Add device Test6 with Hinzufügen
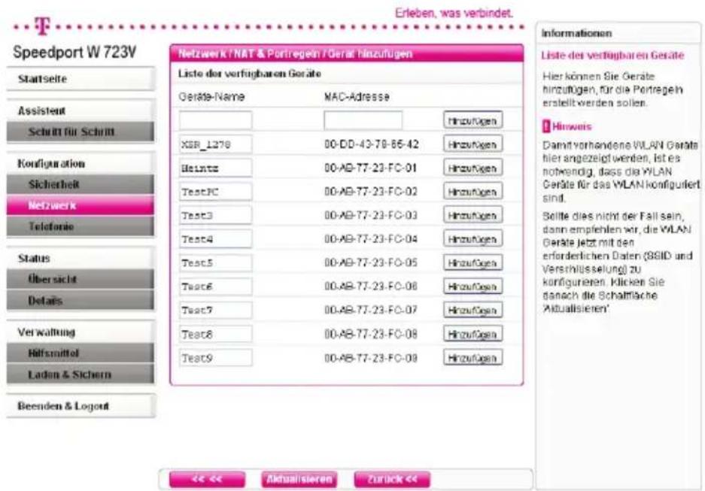This screenshot has height=491, width=705. (473, 286)
